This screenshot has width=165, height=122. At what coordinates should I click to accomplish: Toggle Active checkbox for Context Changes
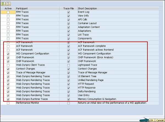(x=8, y=69)
